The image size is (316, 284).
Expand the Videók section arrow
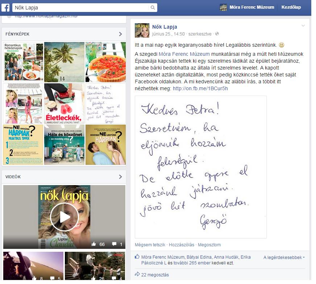[x=121, y=177]
